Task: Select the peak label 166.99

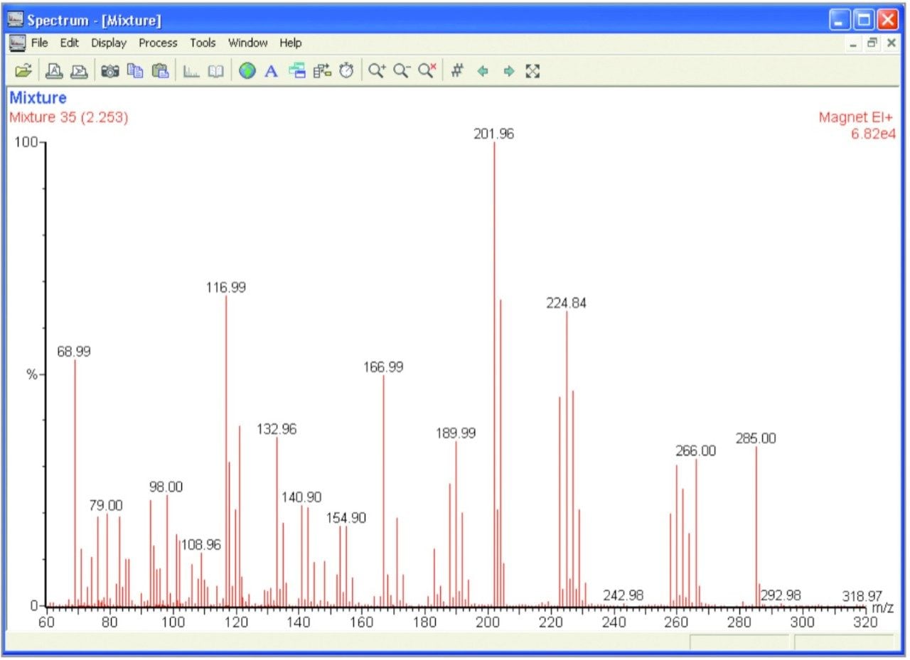Action: coord(383,367)
